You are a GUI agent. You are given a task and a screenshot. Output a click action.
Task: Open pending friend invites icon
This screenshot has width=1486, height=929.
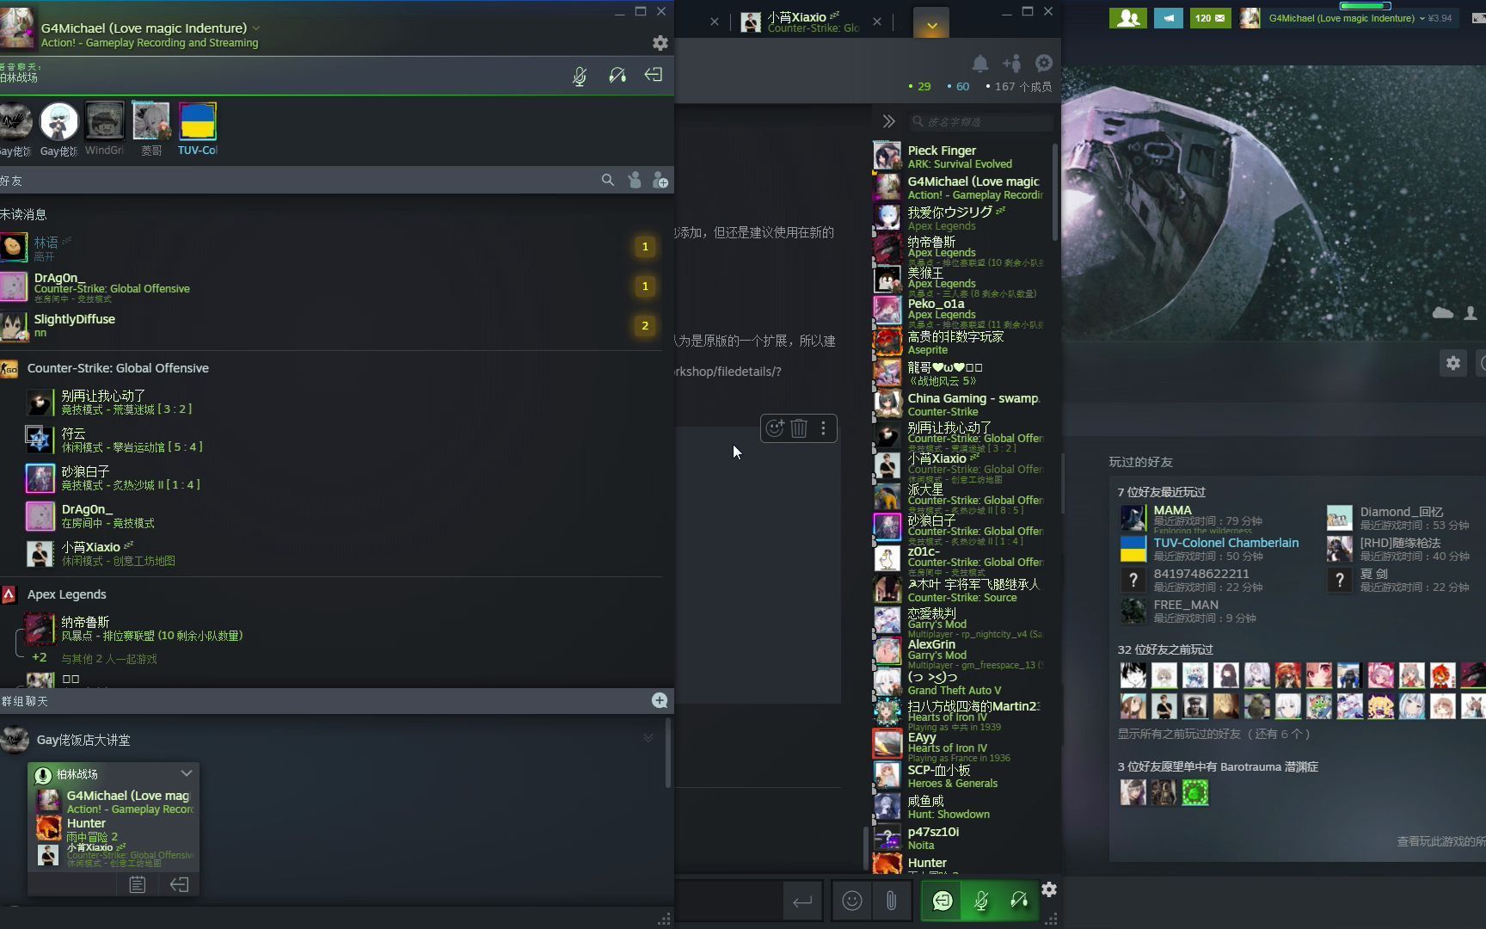coord(634,180)
